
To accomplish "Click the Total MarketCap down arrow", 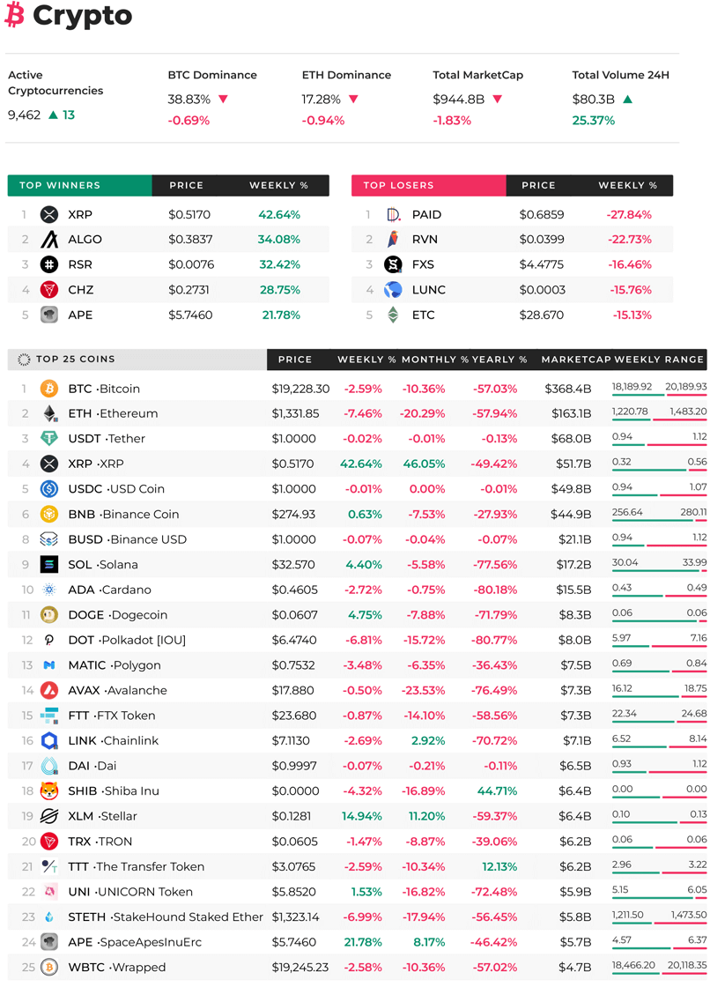I will pos(497,99).
